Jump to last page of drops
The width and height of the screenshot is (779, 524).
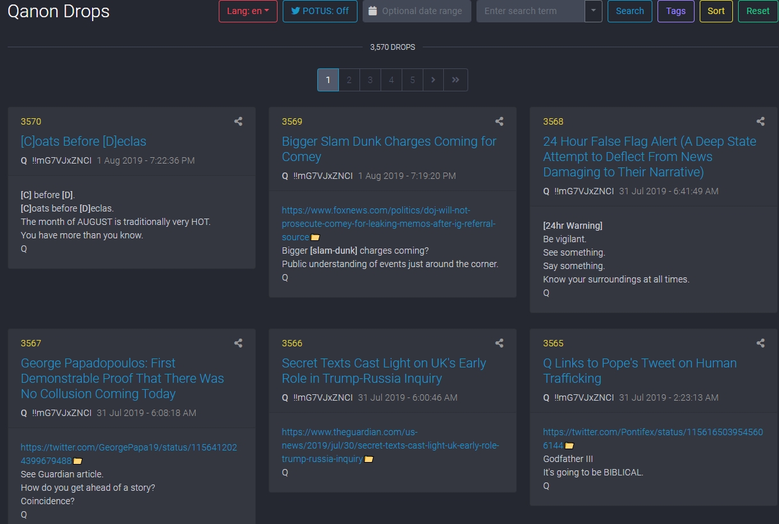(455, 80)
